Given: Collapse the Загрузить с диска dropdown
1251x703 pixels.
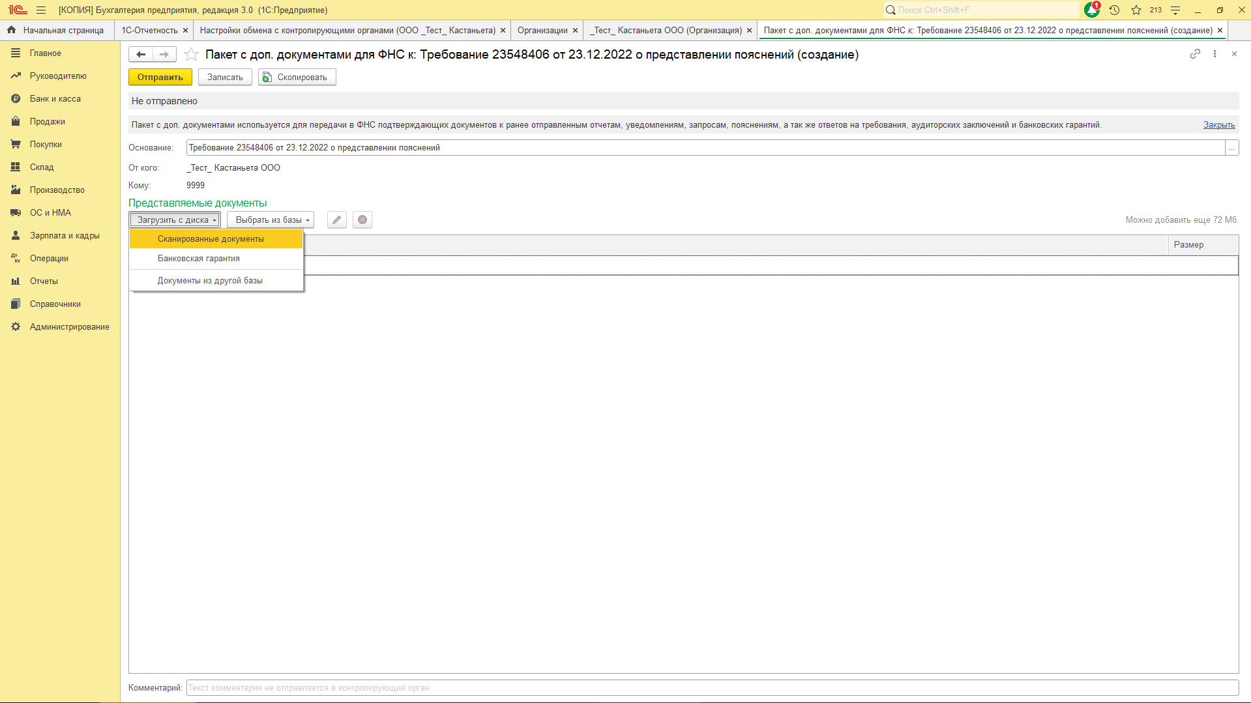Looking at the screenshot, I should (x=175, y=220).
